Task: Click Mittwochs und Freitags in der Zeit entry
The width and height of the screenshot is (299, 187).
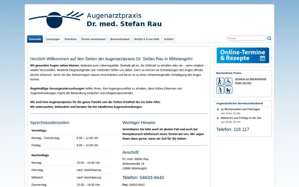Action: [x=241, y=118]
